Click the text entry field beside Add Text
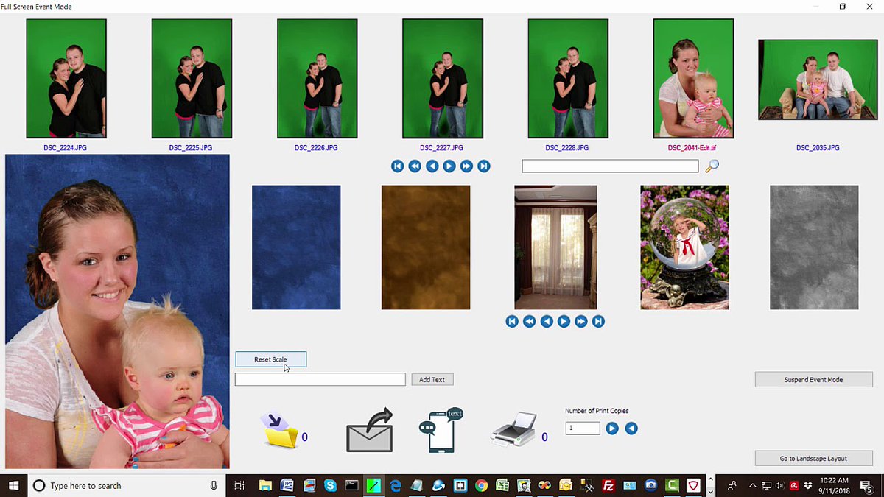Screen dimensions: 884x497 click(x=320, y=379)
